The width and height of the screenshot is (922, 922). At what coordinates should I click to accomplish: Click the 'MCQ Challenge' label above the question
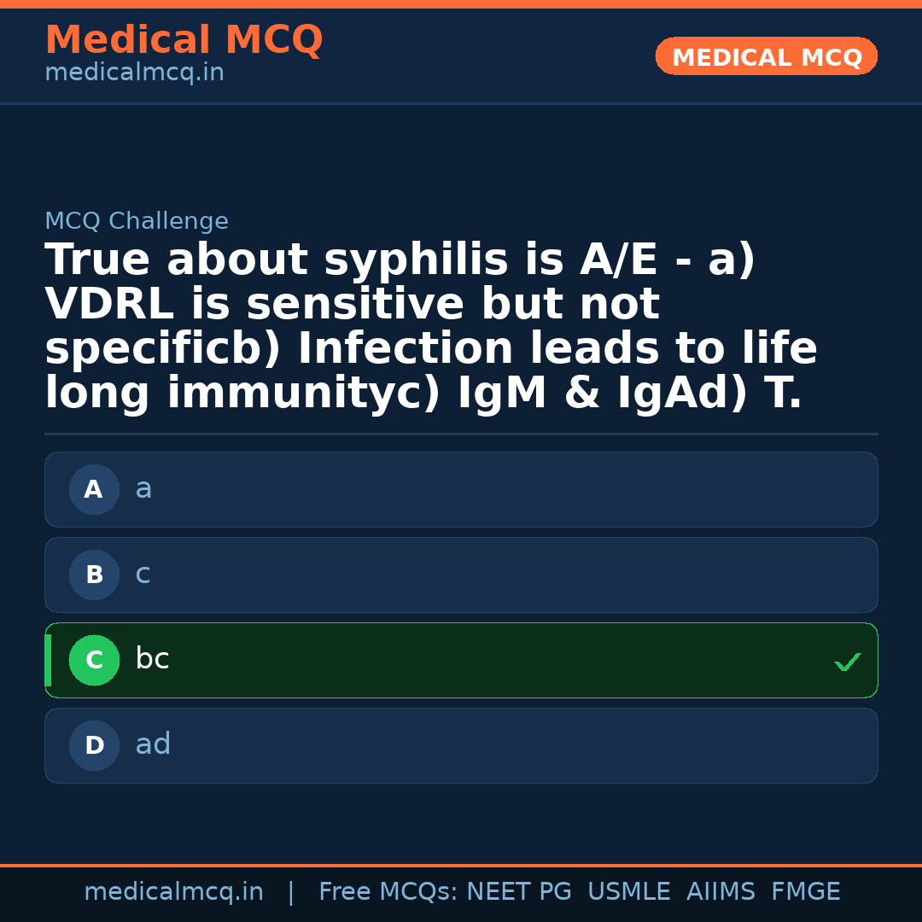(137, 222)
